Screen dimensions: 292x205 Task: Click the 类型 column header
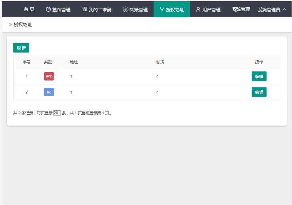[x=48, y=62]
